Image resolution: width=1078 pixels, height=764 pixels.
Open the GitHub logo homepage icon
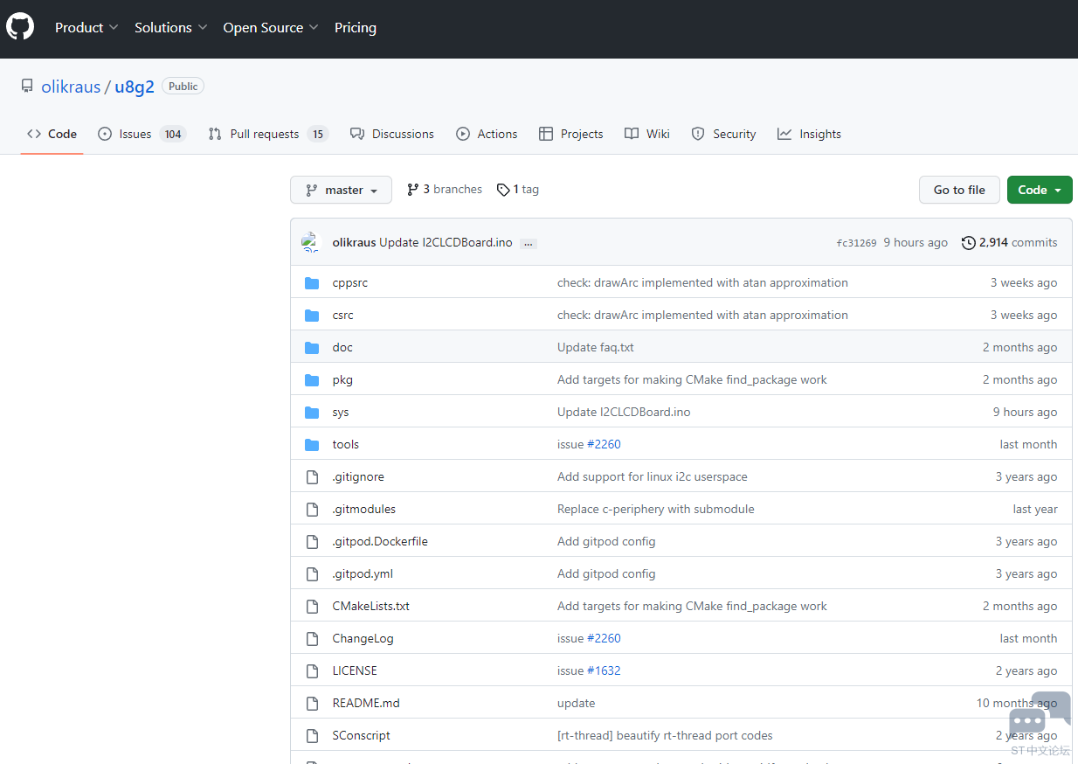coord(20,27)
